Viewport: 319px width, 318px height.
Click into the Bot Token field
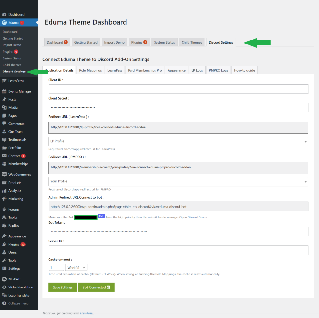click(179, 232)
